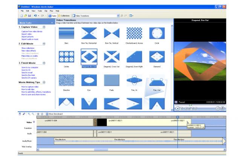
Task: Click the Undo toolbar icon
Action: click(35, 16)
